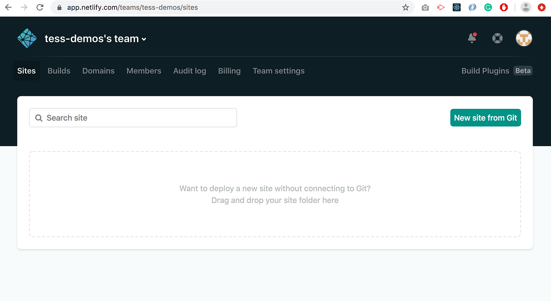Click the React DevTools extension icon
The height and width of the screenshot is (301, 551).
click(457, 7)
